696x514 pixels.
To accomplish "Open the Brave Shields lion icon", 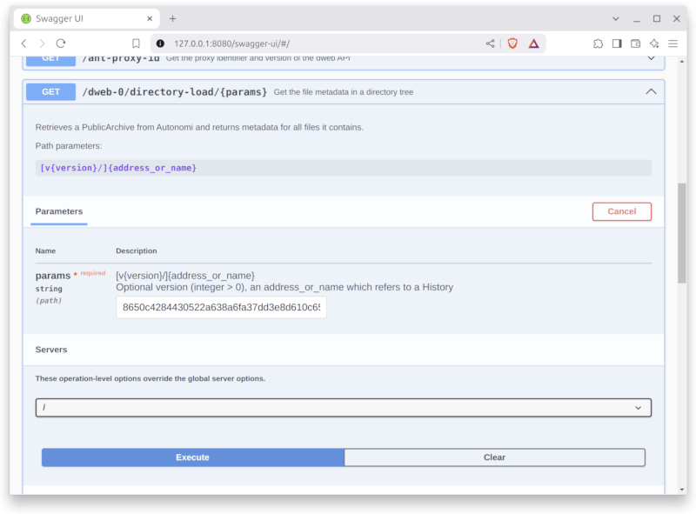I will tap(512, 43).
